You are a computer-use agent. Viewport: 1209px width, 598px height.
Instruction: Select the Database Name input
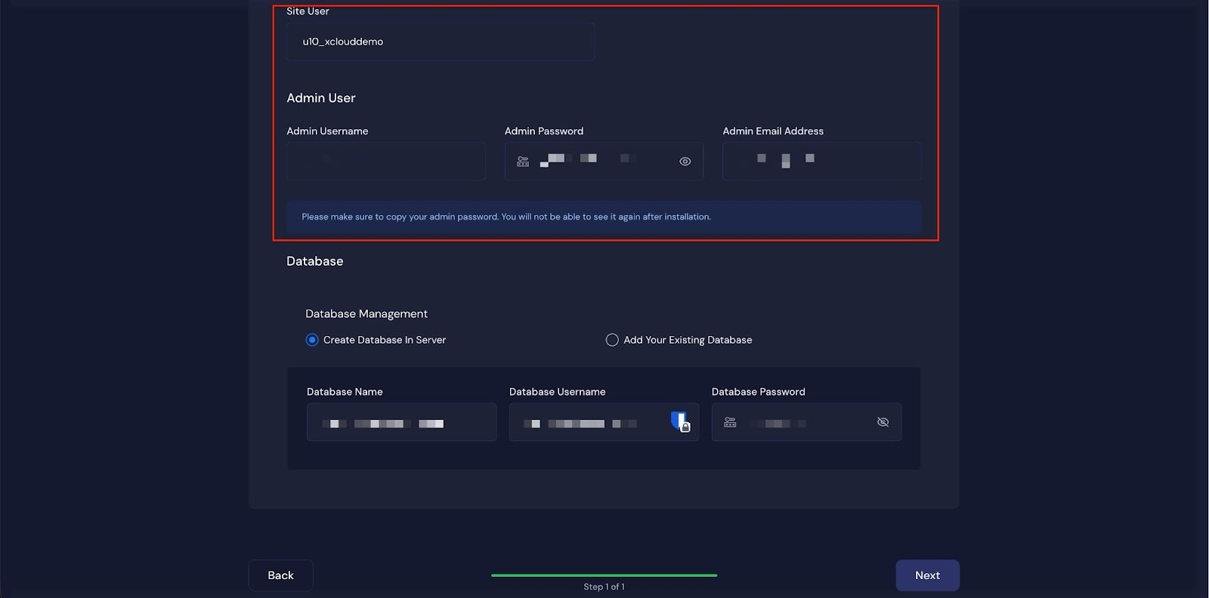(x=401, y=422)
